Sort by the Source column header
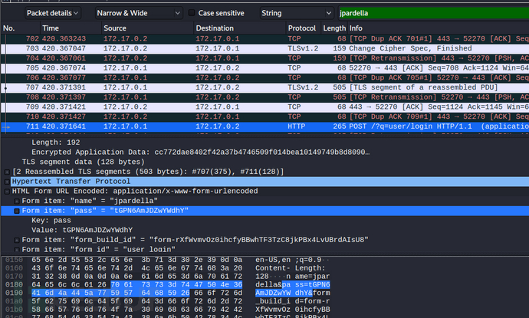 click(x=147, y=28)
